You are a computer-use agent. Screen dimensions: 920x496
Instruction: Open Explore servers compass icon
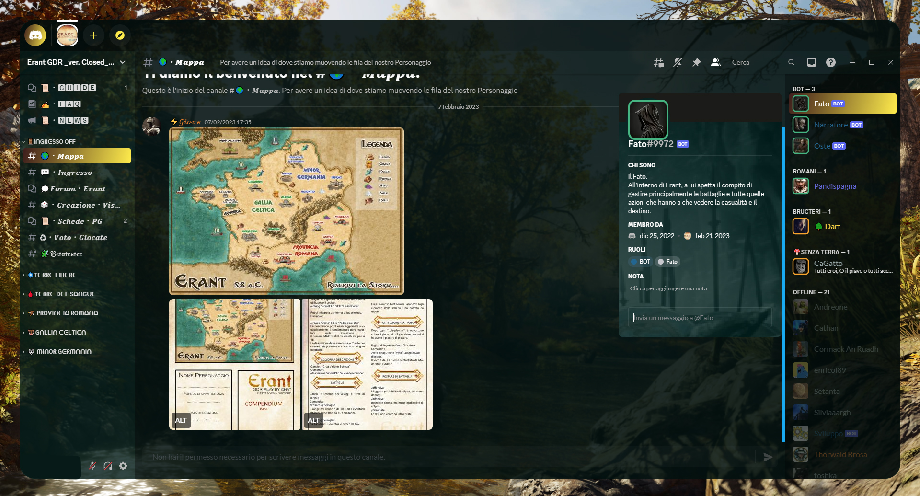(120, 35)
